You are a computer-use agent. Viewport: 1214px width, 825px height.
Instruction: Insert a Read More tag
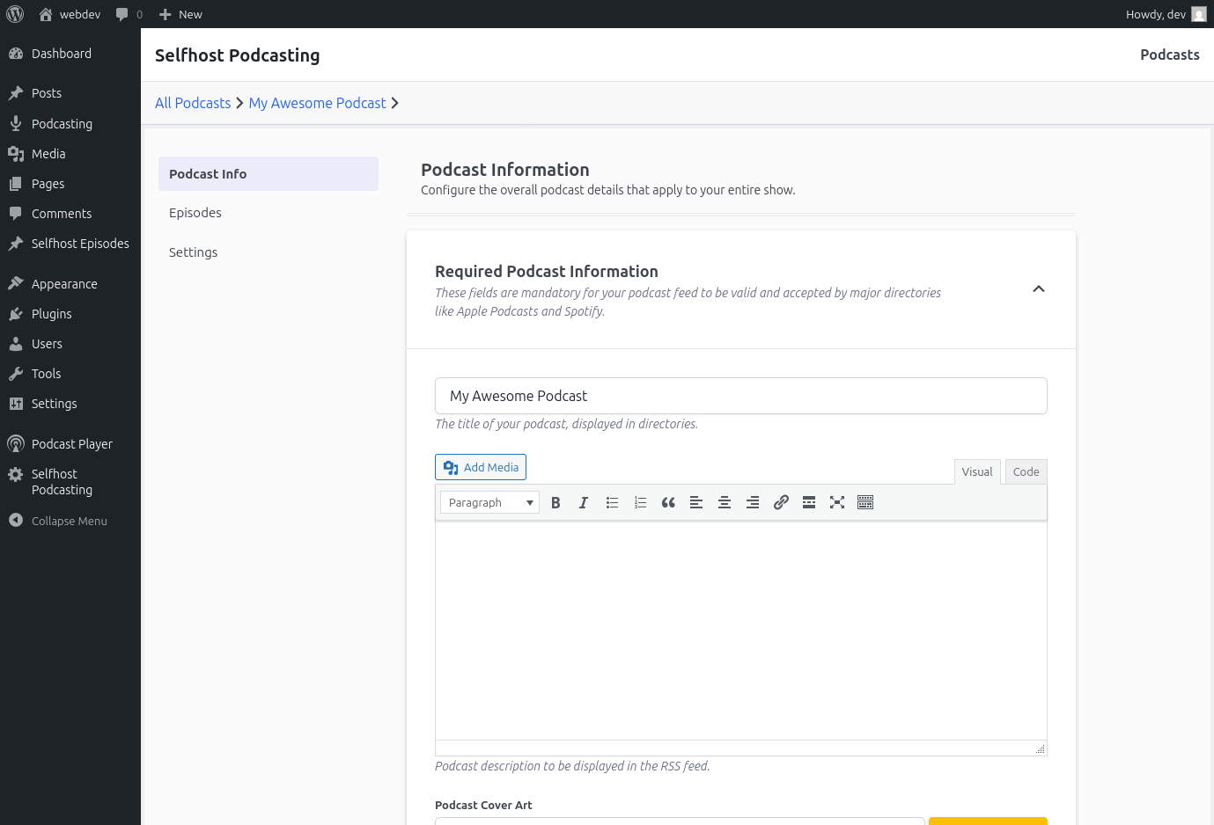click(x=809, y=502)
